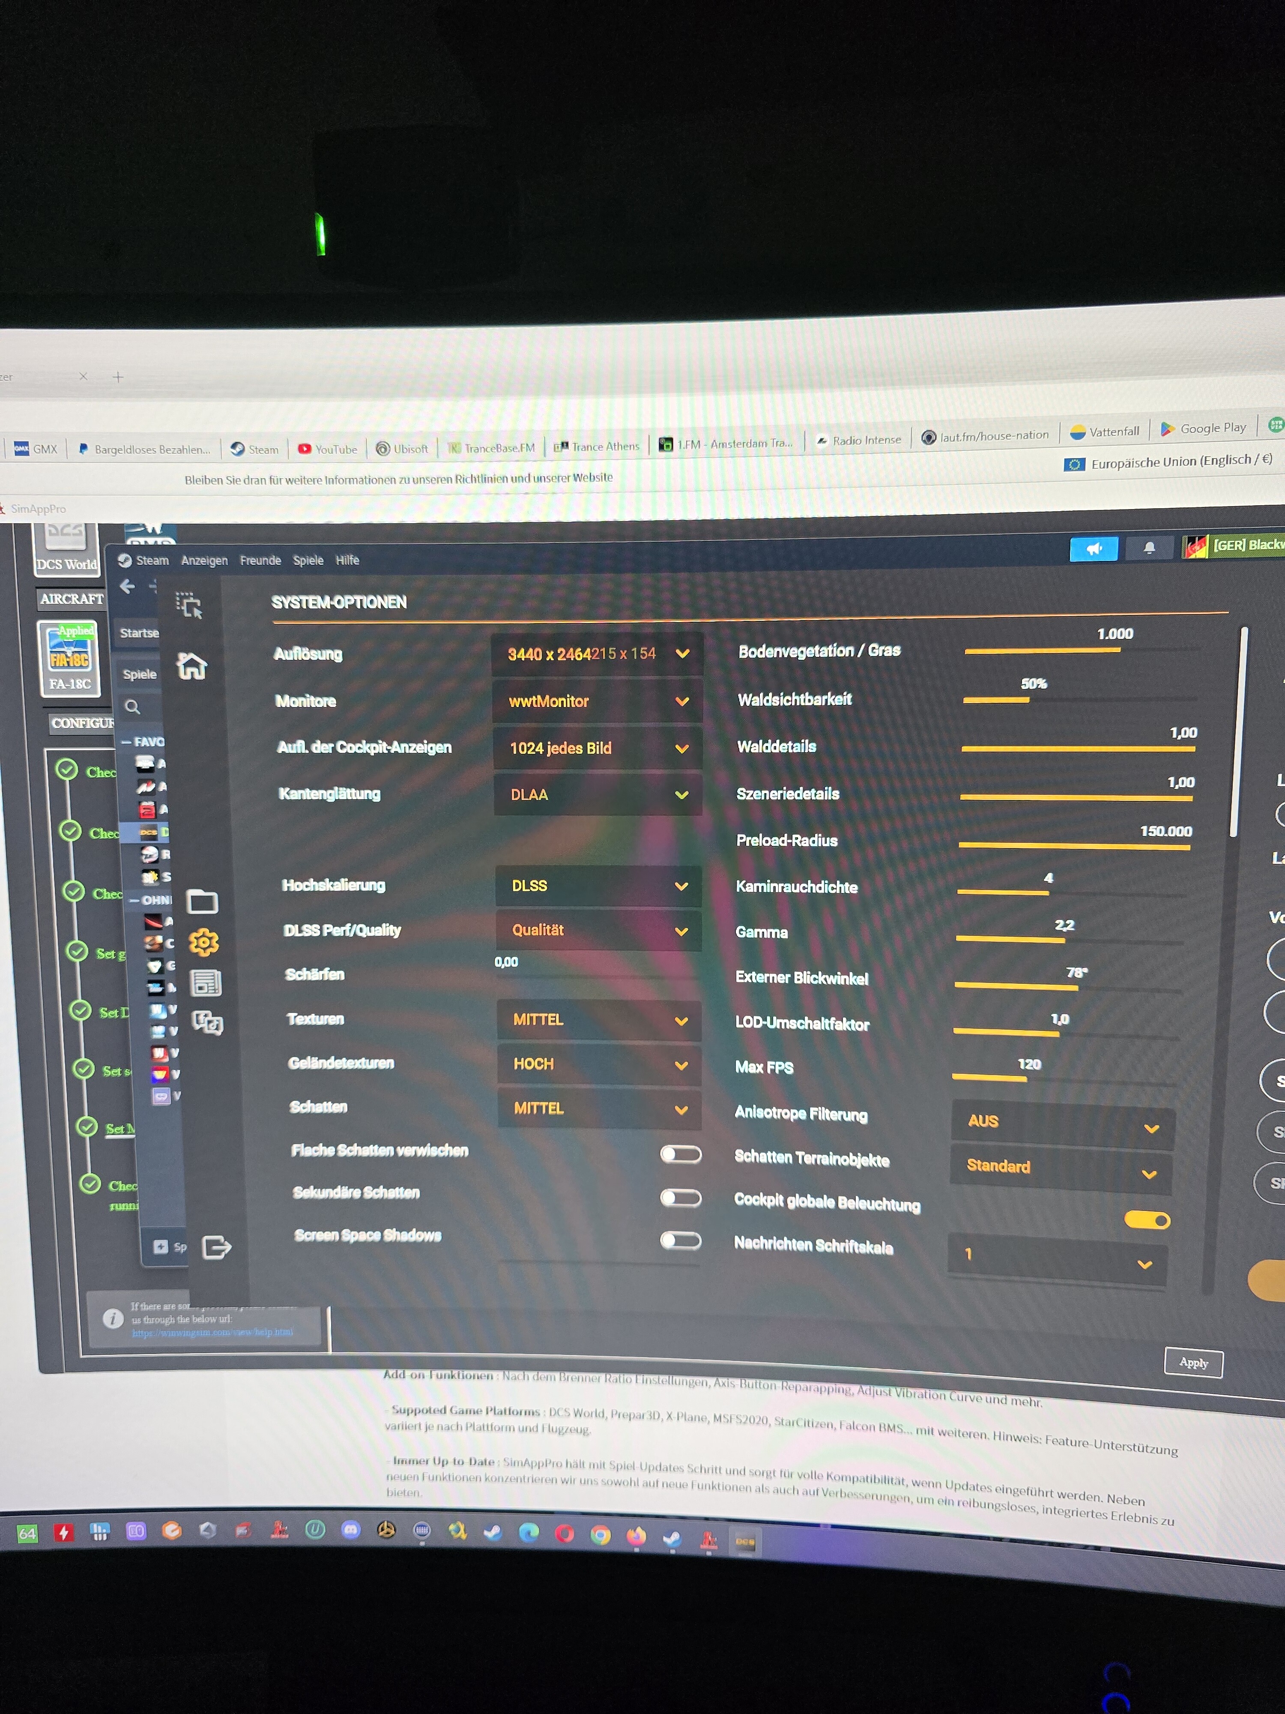Click the green 64 taskbar icon
This screenshot has height=1714, width=1285.
27,1533
